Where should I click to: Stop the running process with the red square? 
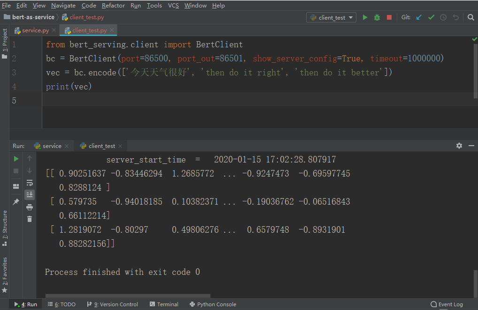[x=389, y=16]
